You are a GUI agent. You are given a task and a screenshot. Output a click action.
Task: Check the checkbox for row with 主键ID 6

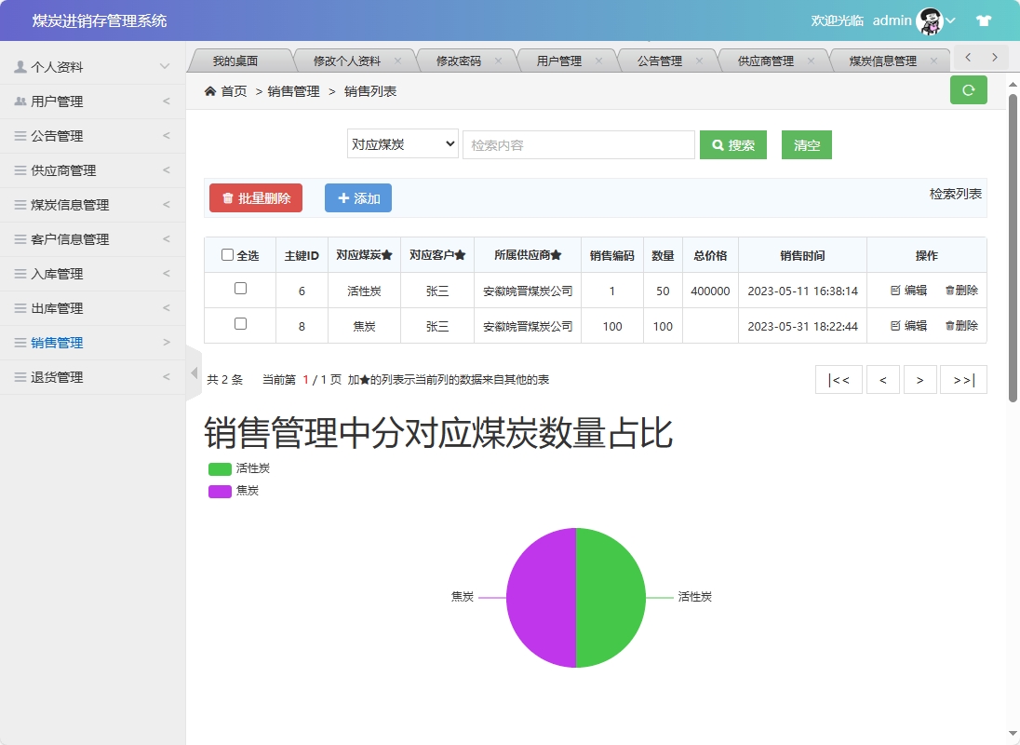239,290
